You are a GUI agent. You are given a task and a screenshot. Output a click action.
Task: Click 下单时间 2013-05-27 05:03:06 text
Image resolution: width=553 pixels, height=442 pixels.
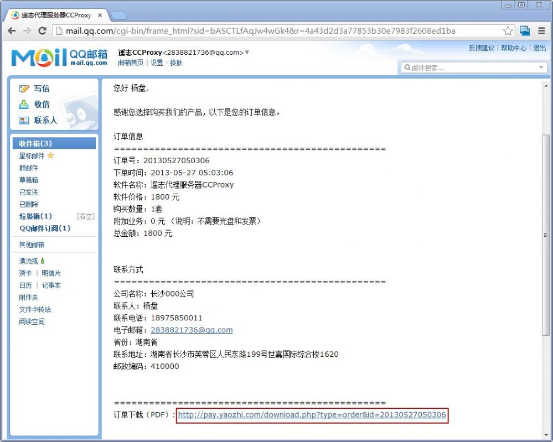173,173
